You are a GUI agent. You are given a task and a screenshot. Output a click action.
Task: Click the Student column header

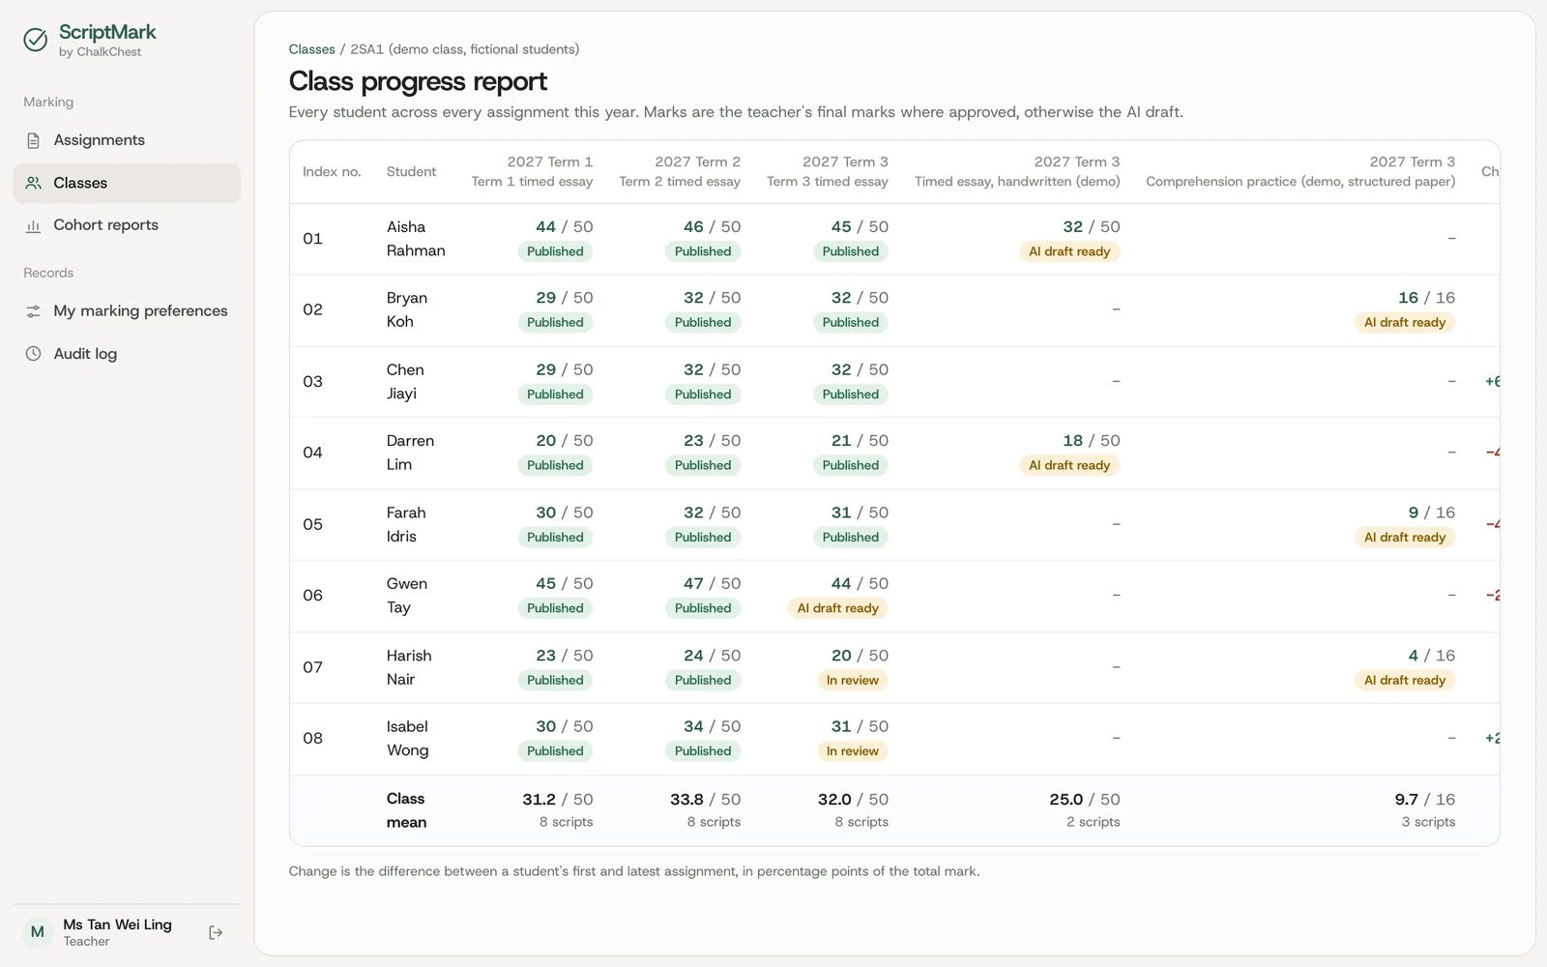pyautogui.click(x=411, y=172)
